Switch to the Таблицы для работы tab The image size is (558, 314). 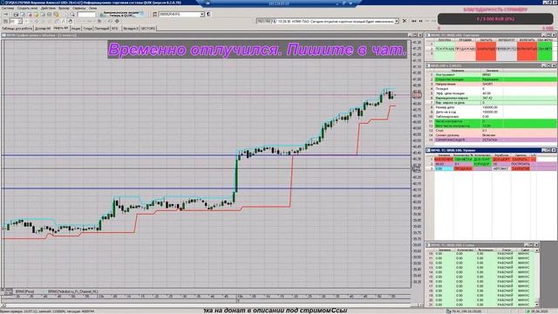tap(17, 28)
